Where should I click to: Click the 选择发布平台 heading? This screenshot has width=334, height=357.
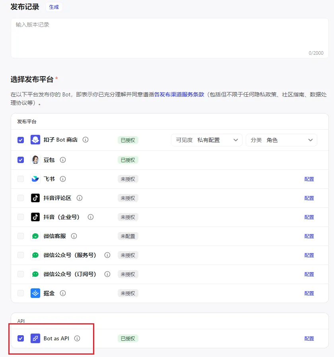(x=32, y=79)
